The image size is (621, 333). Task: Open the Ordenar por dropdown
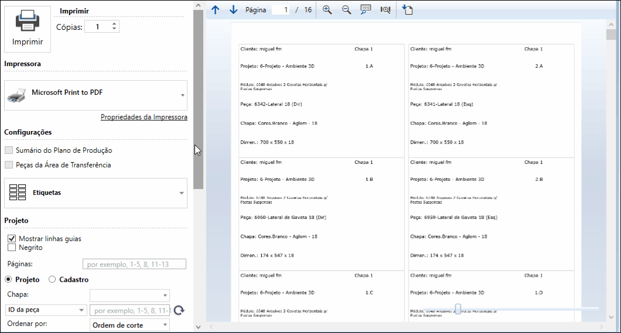[129, 325]
